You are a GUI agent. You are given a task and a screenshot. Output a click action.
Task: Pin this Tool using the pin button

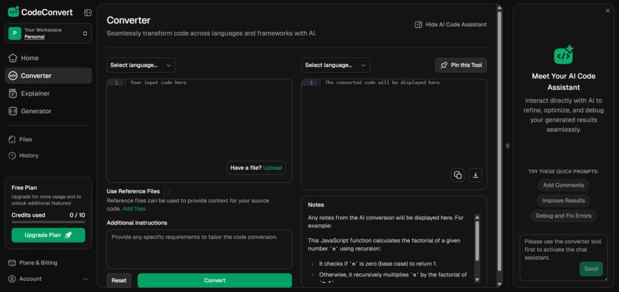[x=461, y=65]
